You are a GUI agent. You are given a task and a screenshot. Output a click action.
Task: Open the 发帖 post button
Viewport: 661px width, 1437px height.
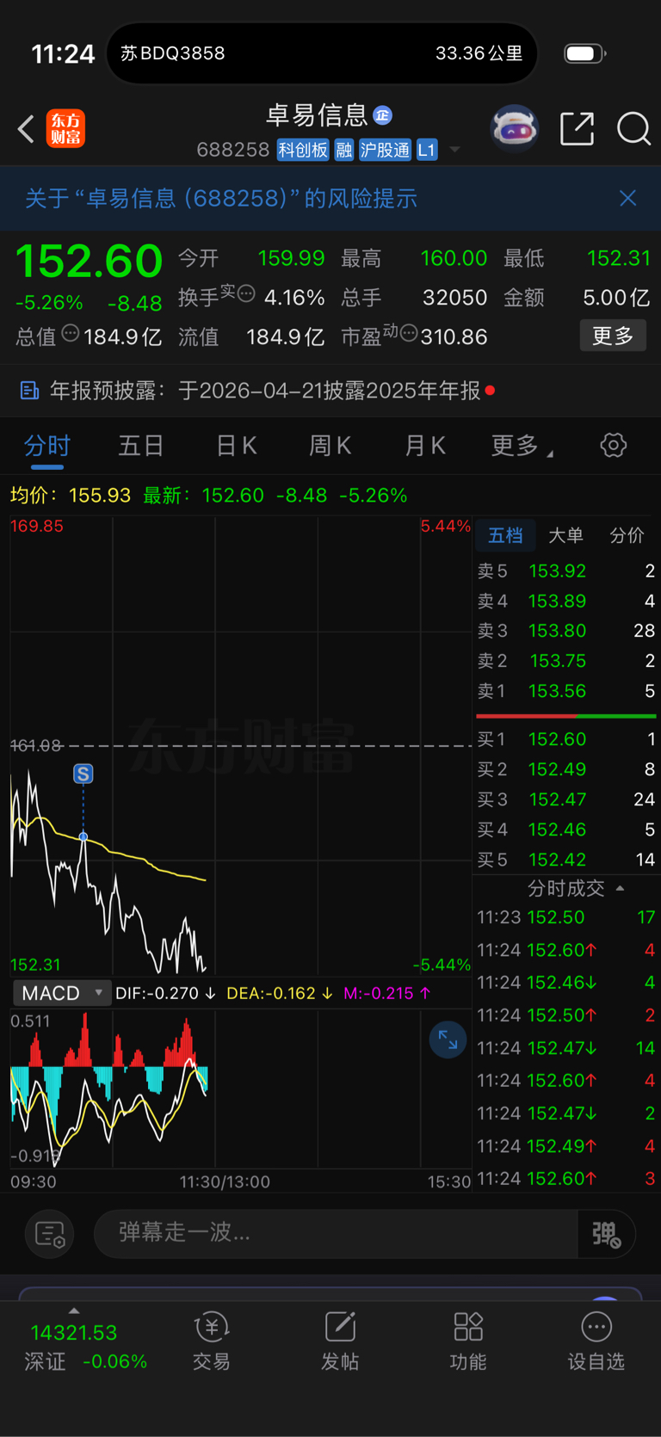pos(340,1341)
